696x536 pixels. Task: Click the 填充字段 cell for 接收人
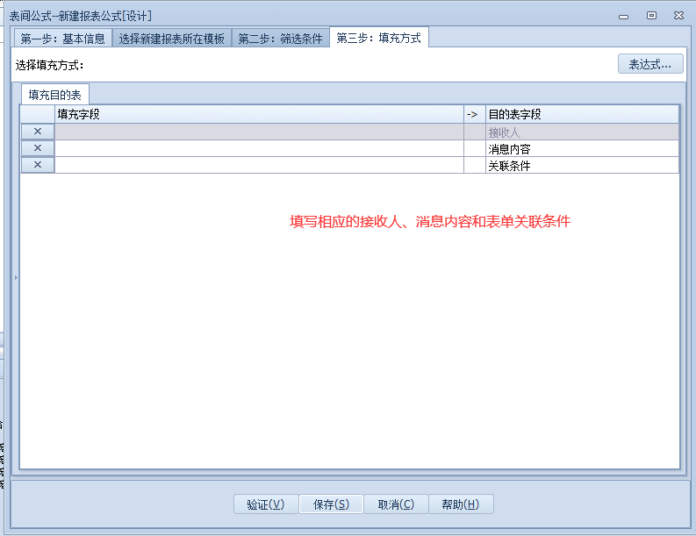click(x=259, y=132)
